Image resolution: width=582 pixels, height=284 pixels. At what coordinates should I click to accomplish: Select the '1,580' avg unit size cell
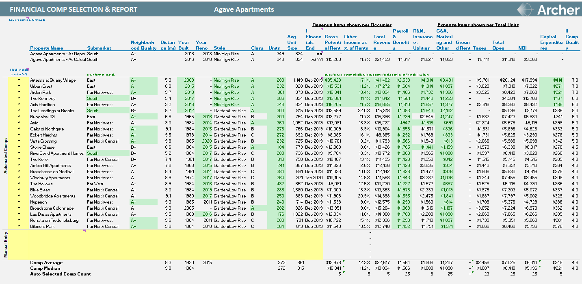click(298, 190)
